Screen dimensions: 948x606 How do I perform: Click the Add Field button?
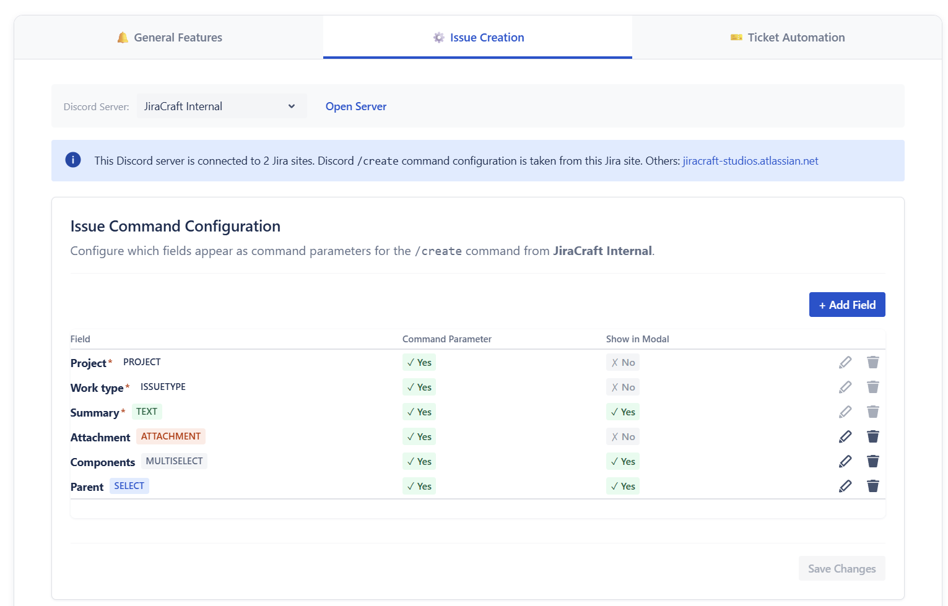(x=847, y=305)
